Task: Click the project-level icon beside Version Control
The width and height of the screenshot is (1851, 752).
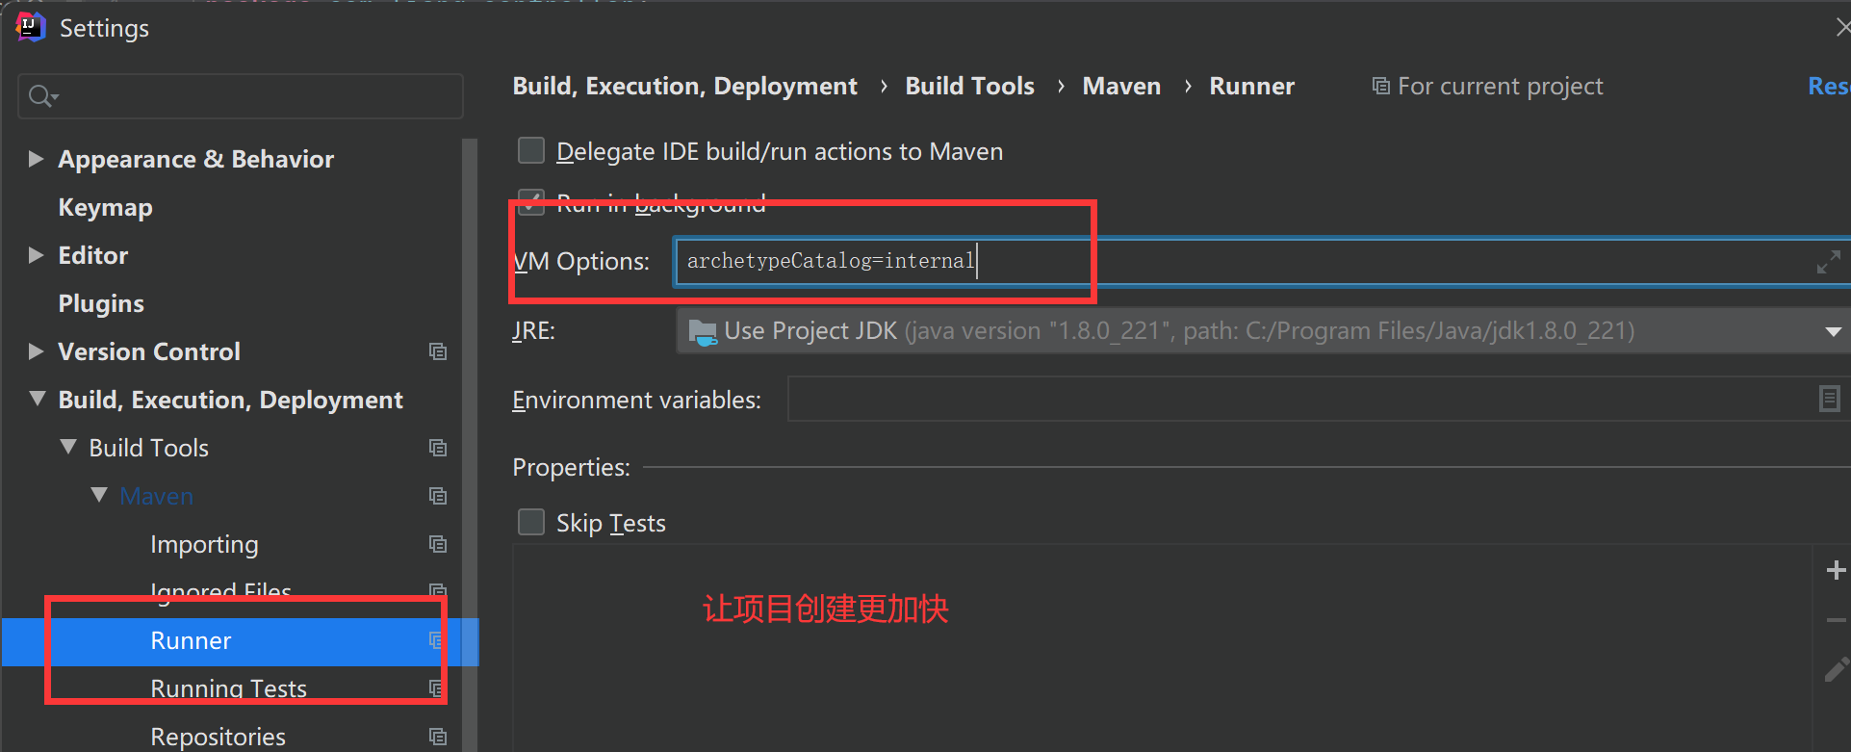Action: click(x=438, y=351)
